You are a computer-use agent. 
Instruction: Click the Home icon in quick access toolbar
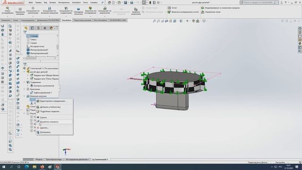click(x=109, y=2)
